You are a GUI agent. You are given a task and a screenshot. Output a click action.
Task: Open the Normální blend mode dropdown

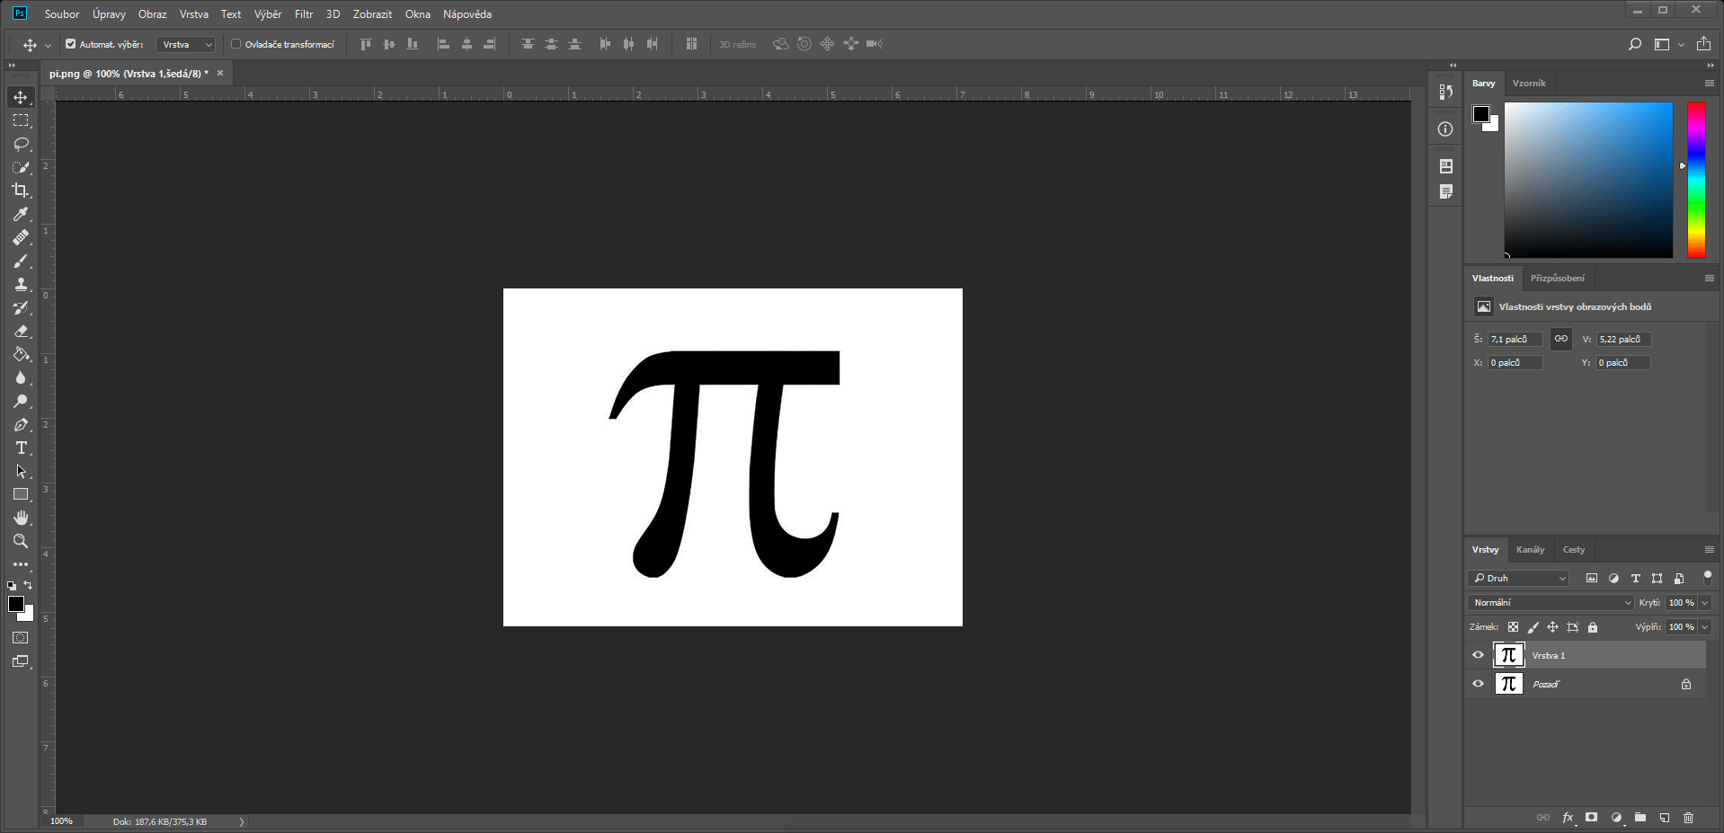[1549, 602]
